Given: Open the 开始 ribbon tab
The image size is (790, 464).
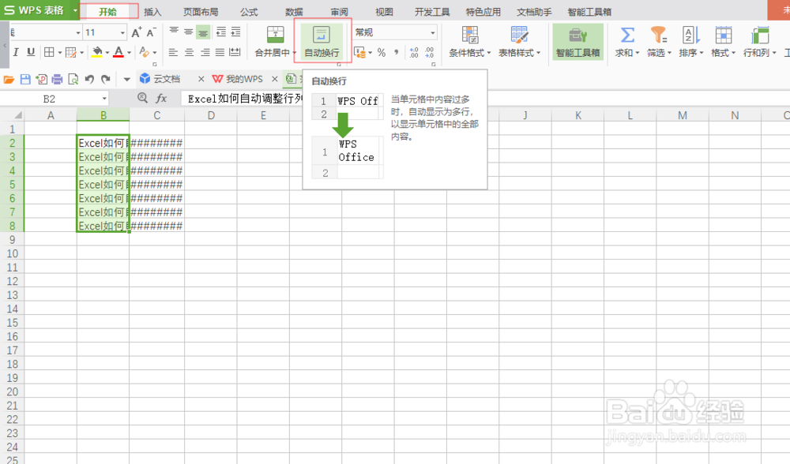Looking at the screenshot, I should pyautogui.click(x=108, y=11).
